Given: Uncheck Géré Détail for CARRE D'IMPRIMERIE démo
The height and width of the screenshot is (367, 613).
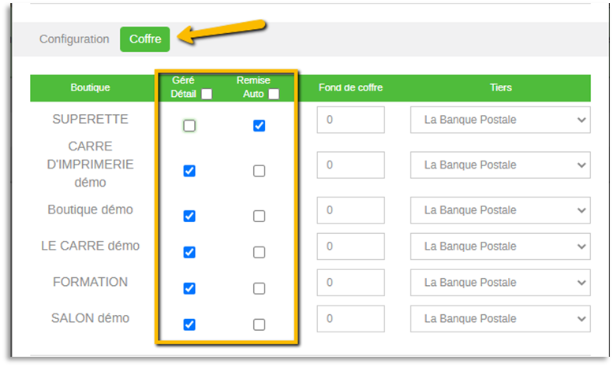Looking at the screenshot, I should tap(189, 171).
